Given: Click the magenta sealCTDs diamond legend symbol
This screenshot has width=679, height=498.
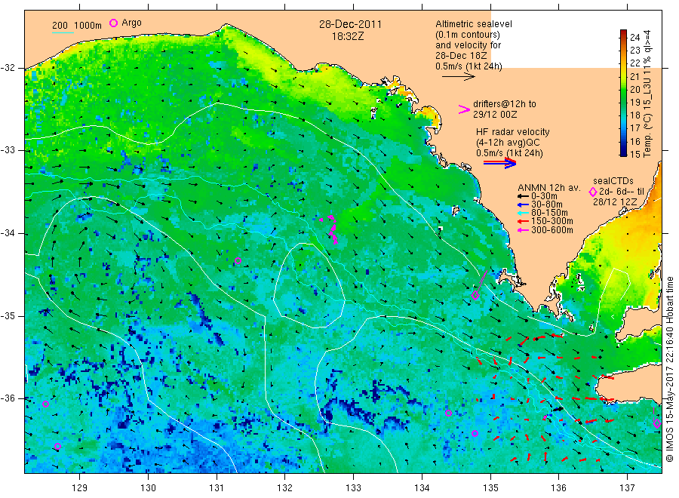Looking at the screenshot, I should point(593,192).
